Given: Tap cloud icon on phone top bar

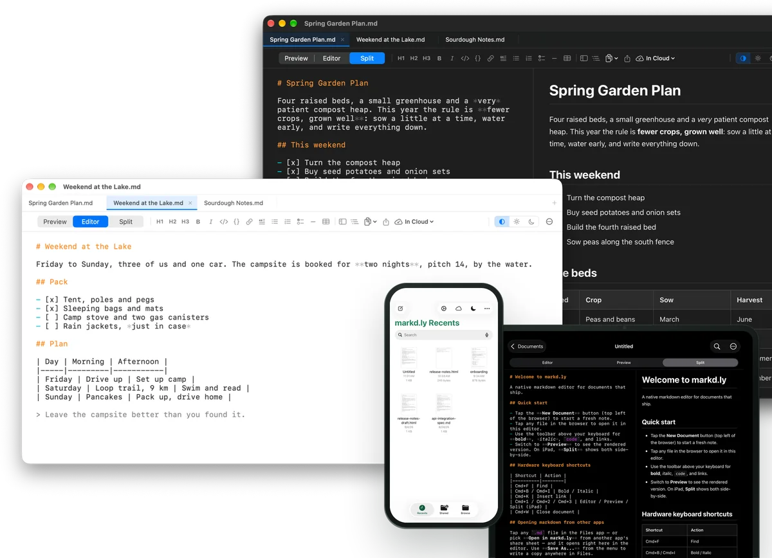Looking at the screenshot, I should click(x=459, y=309).
